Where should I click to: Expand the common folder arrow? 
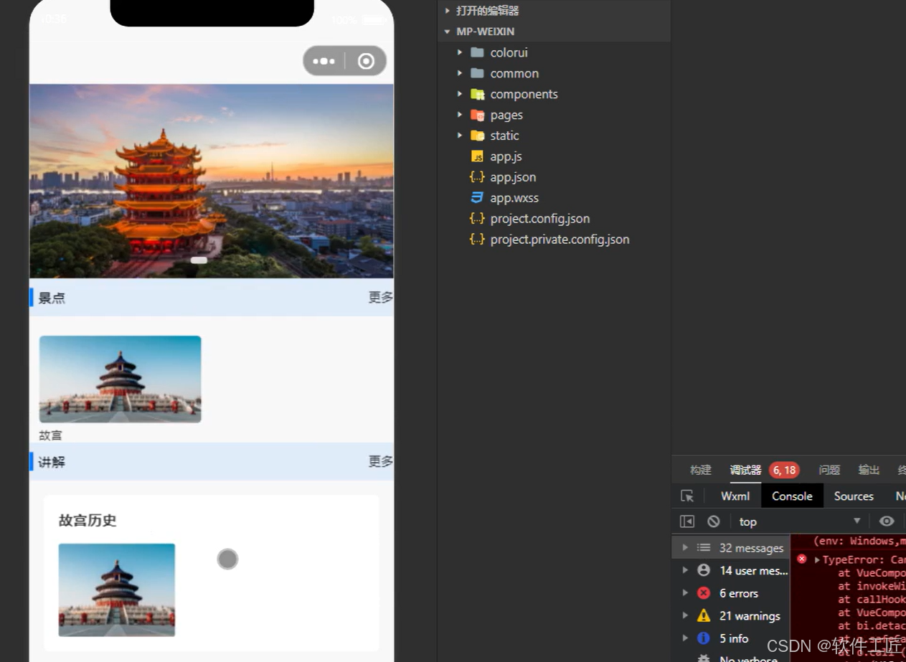coord(460,73)
